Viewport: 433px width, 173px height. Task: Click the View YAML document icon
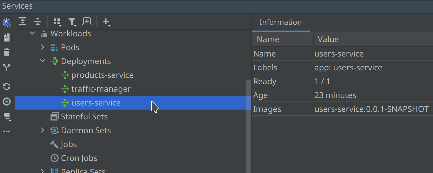click(x=7, y=37)
